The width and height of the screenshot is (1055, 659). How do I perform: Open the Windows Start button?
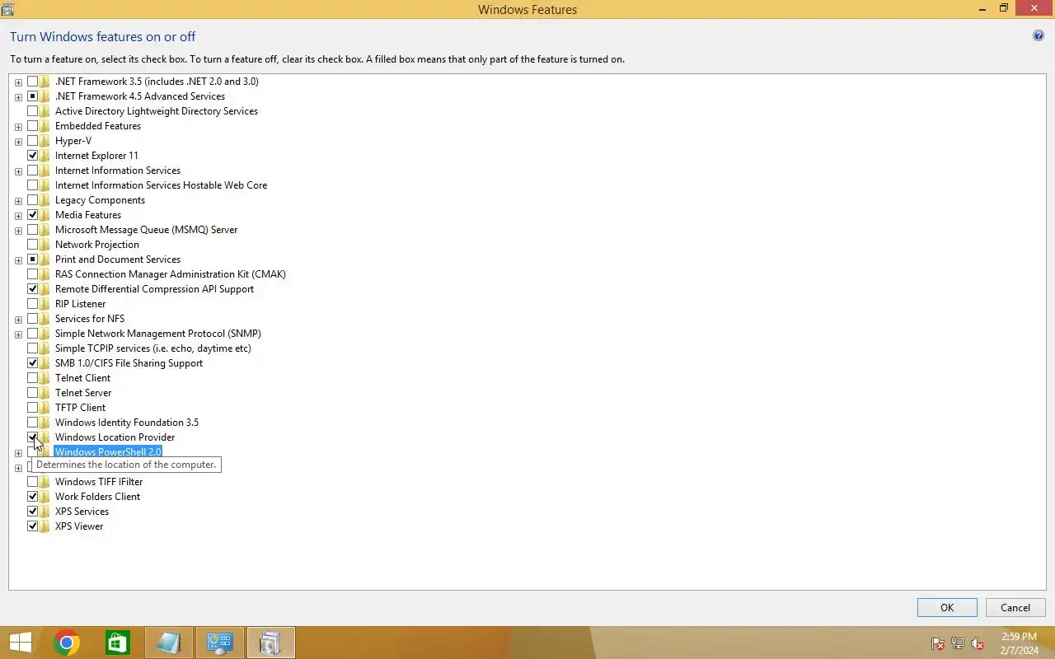pyautogui.click(x=20, y=643)
